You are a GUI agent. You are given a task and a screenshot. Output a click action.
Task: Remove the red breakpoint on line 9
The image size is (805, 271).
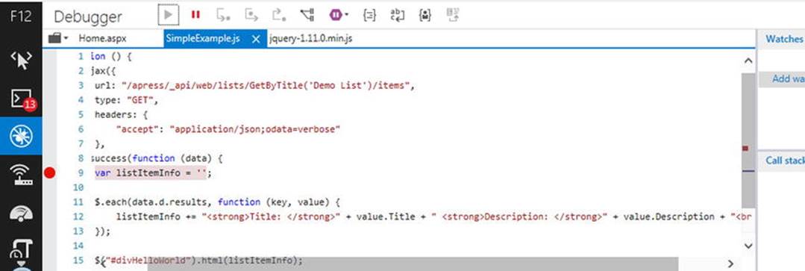49,173
